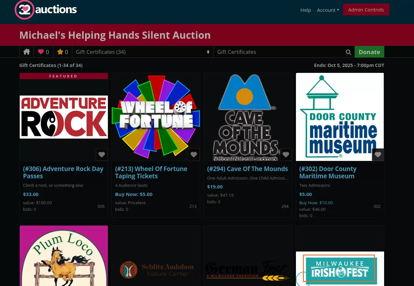Click the FEATURED banner on Adventure Rock

coord(63,76)
